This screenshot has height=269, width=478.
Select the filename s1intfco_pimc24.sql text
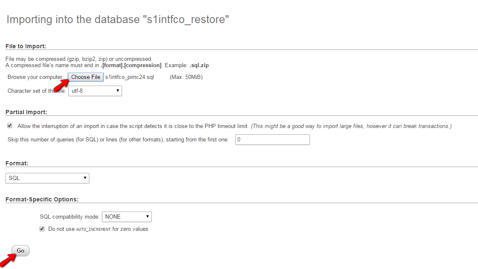click(129, 77)
